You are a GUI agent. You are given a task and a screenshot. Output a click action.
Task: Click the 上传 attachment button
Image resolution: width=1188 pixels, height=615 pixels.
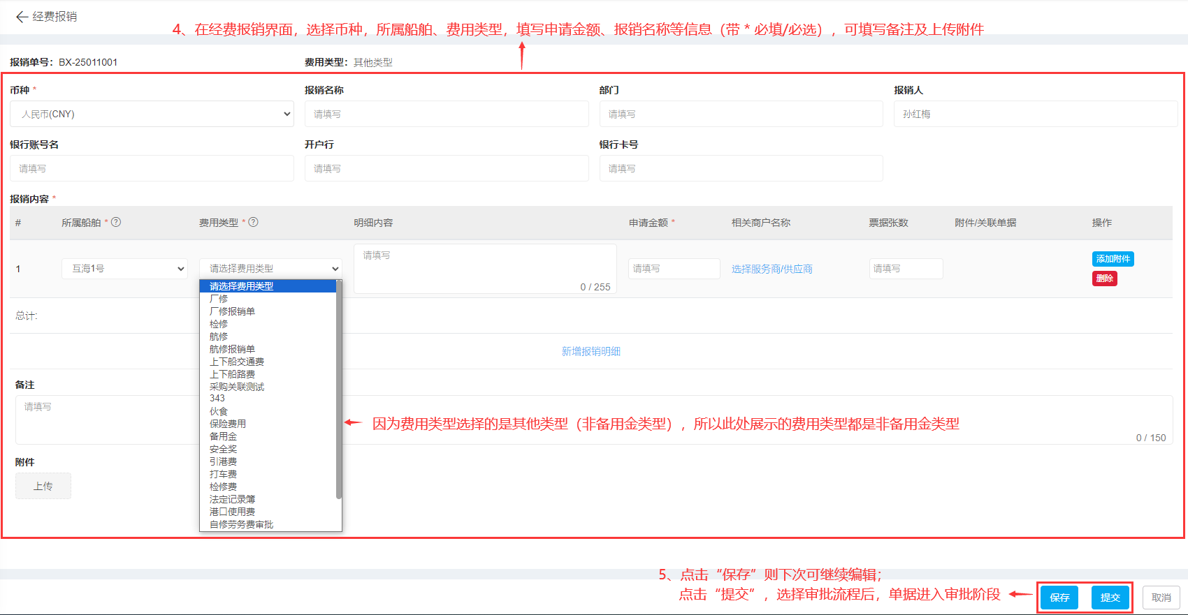(x=43, y=486)
